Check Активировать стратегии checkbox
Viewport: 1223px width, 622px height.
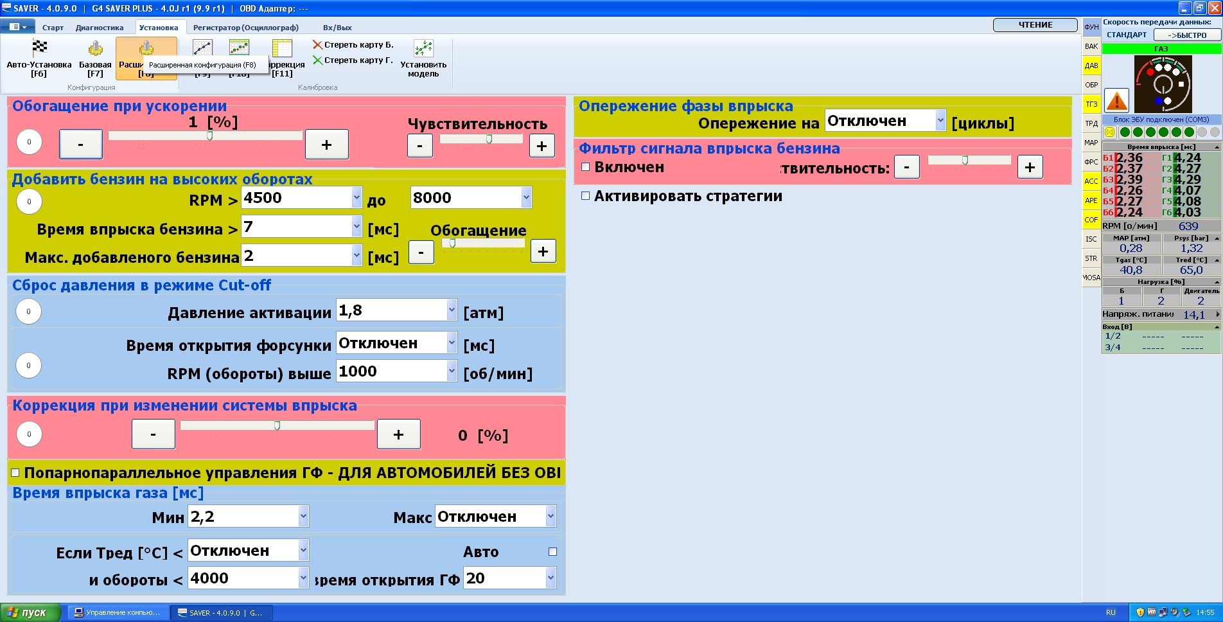point(585,196)
